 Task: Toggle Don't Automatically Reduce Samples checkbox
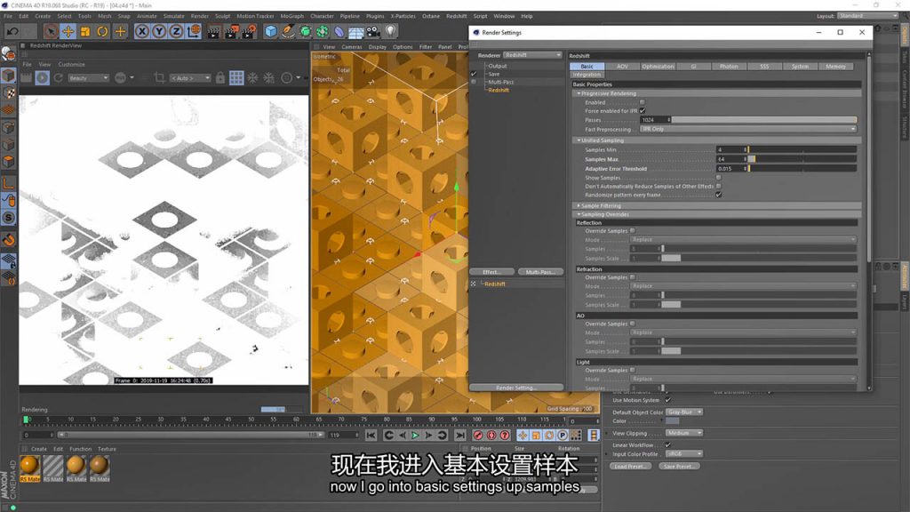click(x=718, y=187)
